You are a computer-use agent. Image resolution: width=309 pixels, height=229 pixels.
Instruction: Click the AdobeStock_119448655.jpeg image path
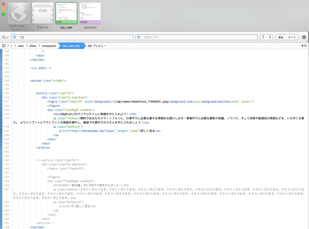(142, 102)
